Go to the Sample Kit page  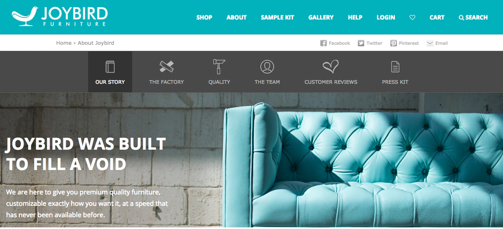(277, 17)
